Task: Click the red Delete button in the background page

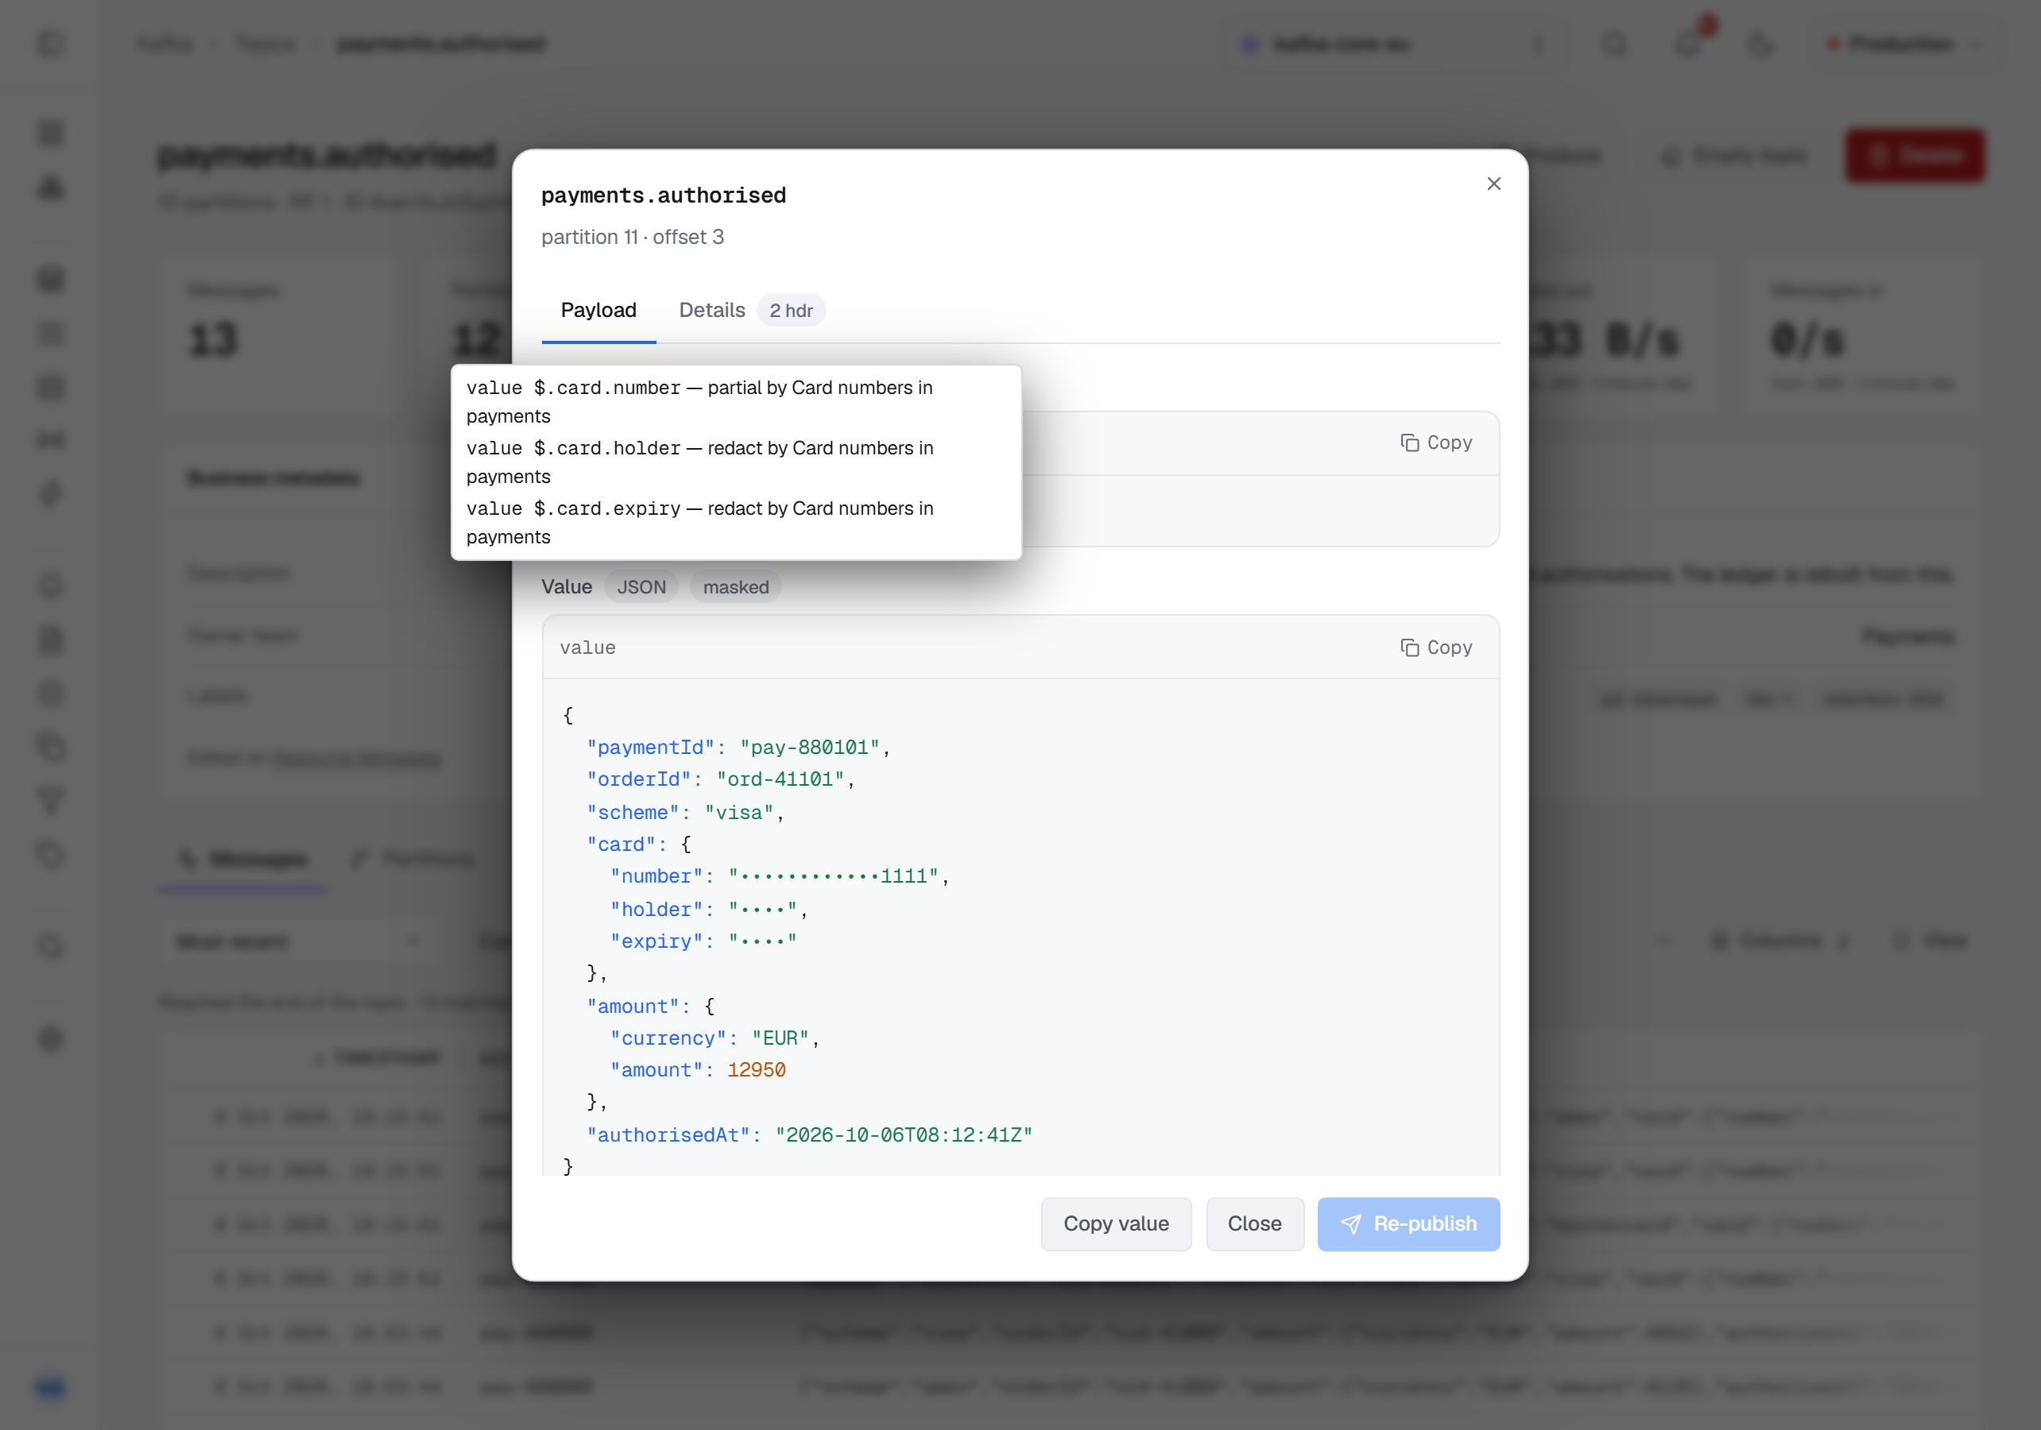Action: (x=1915, y=156)
